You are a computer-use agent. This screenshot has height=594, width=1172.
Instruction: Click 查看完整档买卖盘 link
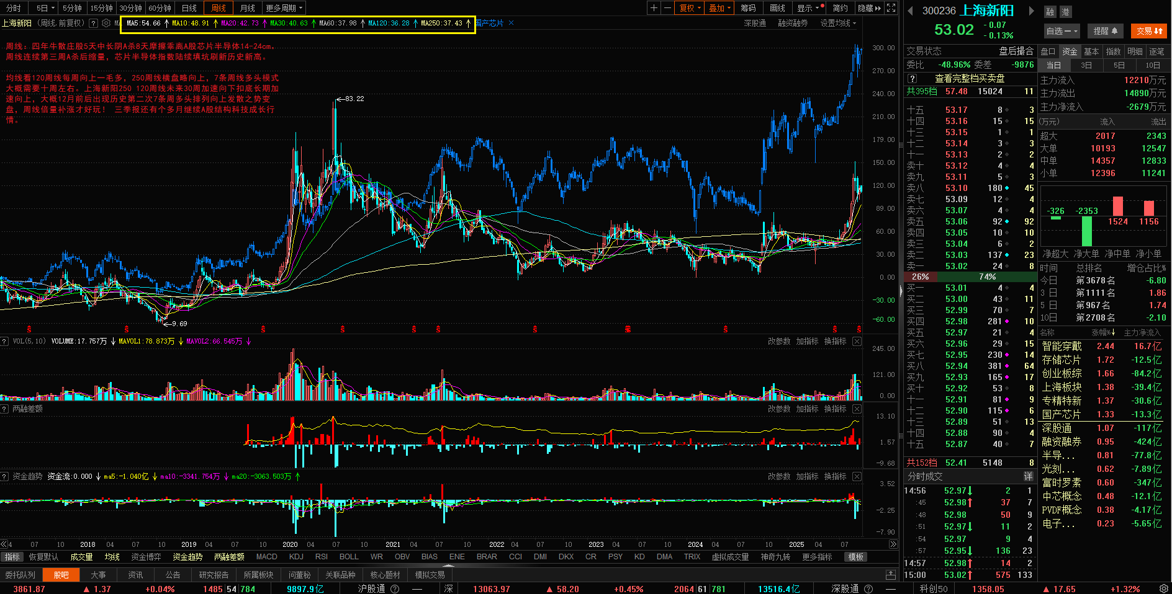[970, 79]
